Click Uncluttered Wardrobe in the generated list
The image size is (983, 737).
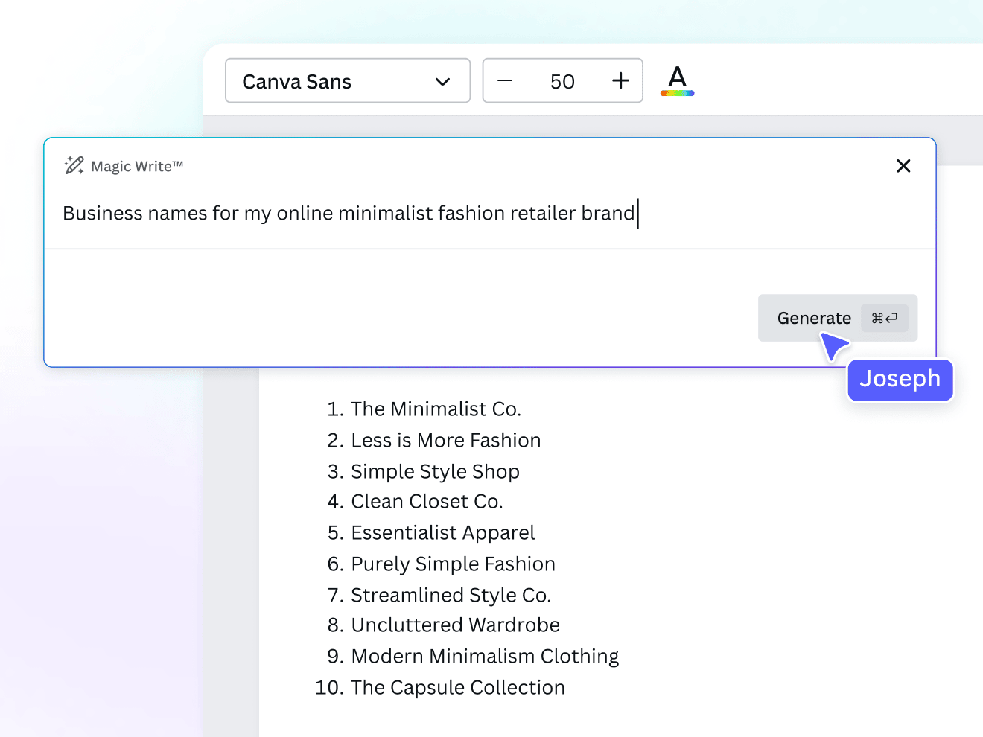[455, 625]
